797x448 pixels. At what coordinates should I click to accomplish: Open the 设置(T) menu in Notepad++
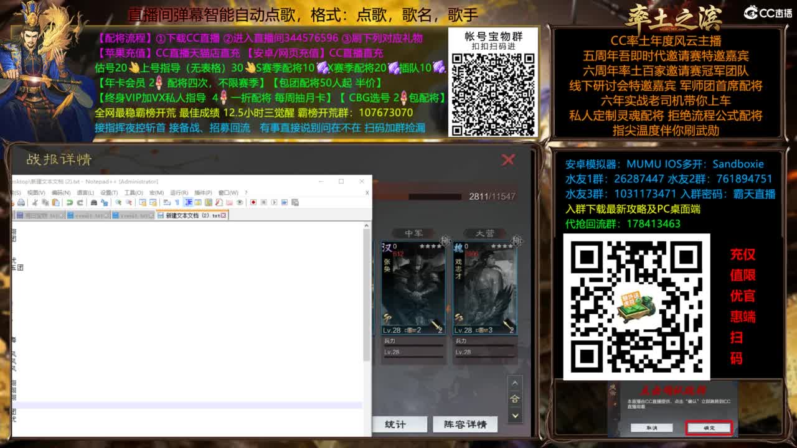[x=109, y=193]
